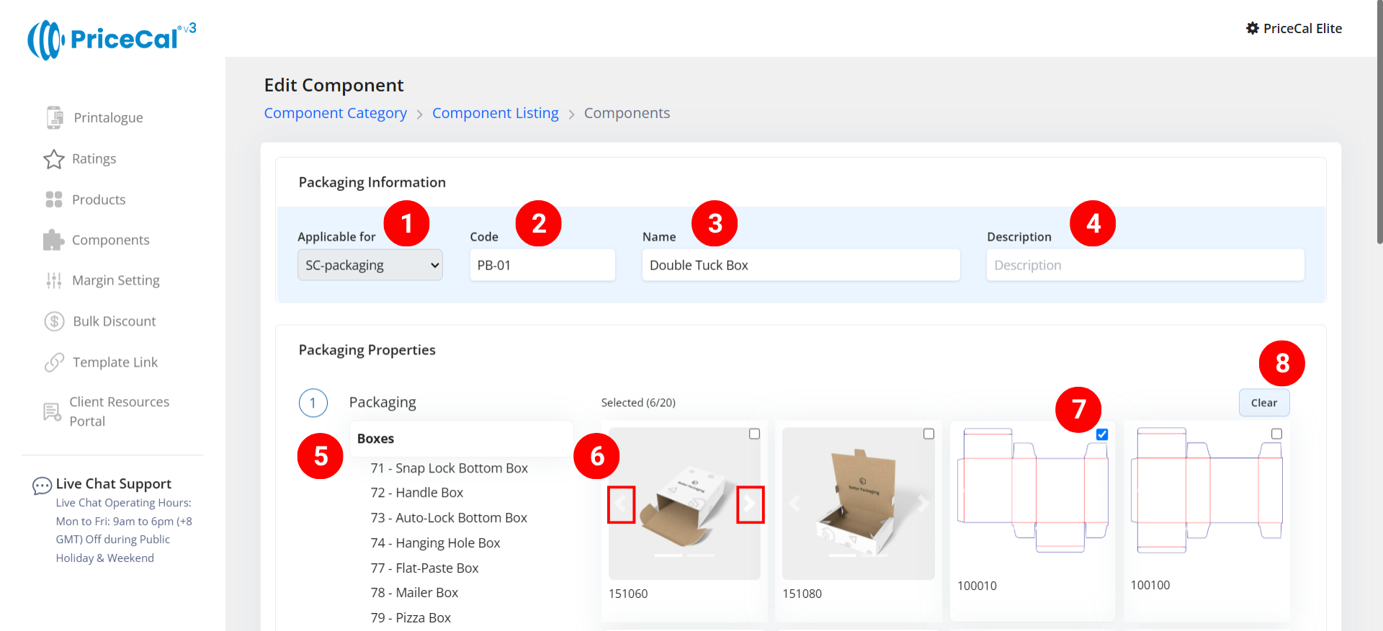
Task: Uncheck the 100010 dieline checkbox
Action: pyautogui.click(x=1101, y=434)
